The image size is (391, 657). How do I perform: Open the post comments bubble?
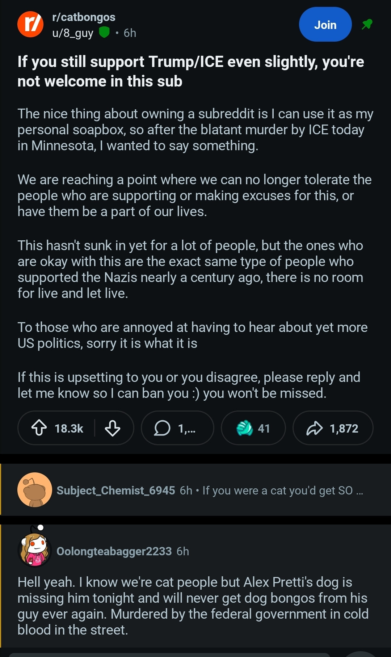coord(162,428)
